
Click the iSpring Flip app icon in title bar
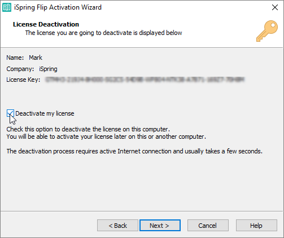tap(7, 7)
